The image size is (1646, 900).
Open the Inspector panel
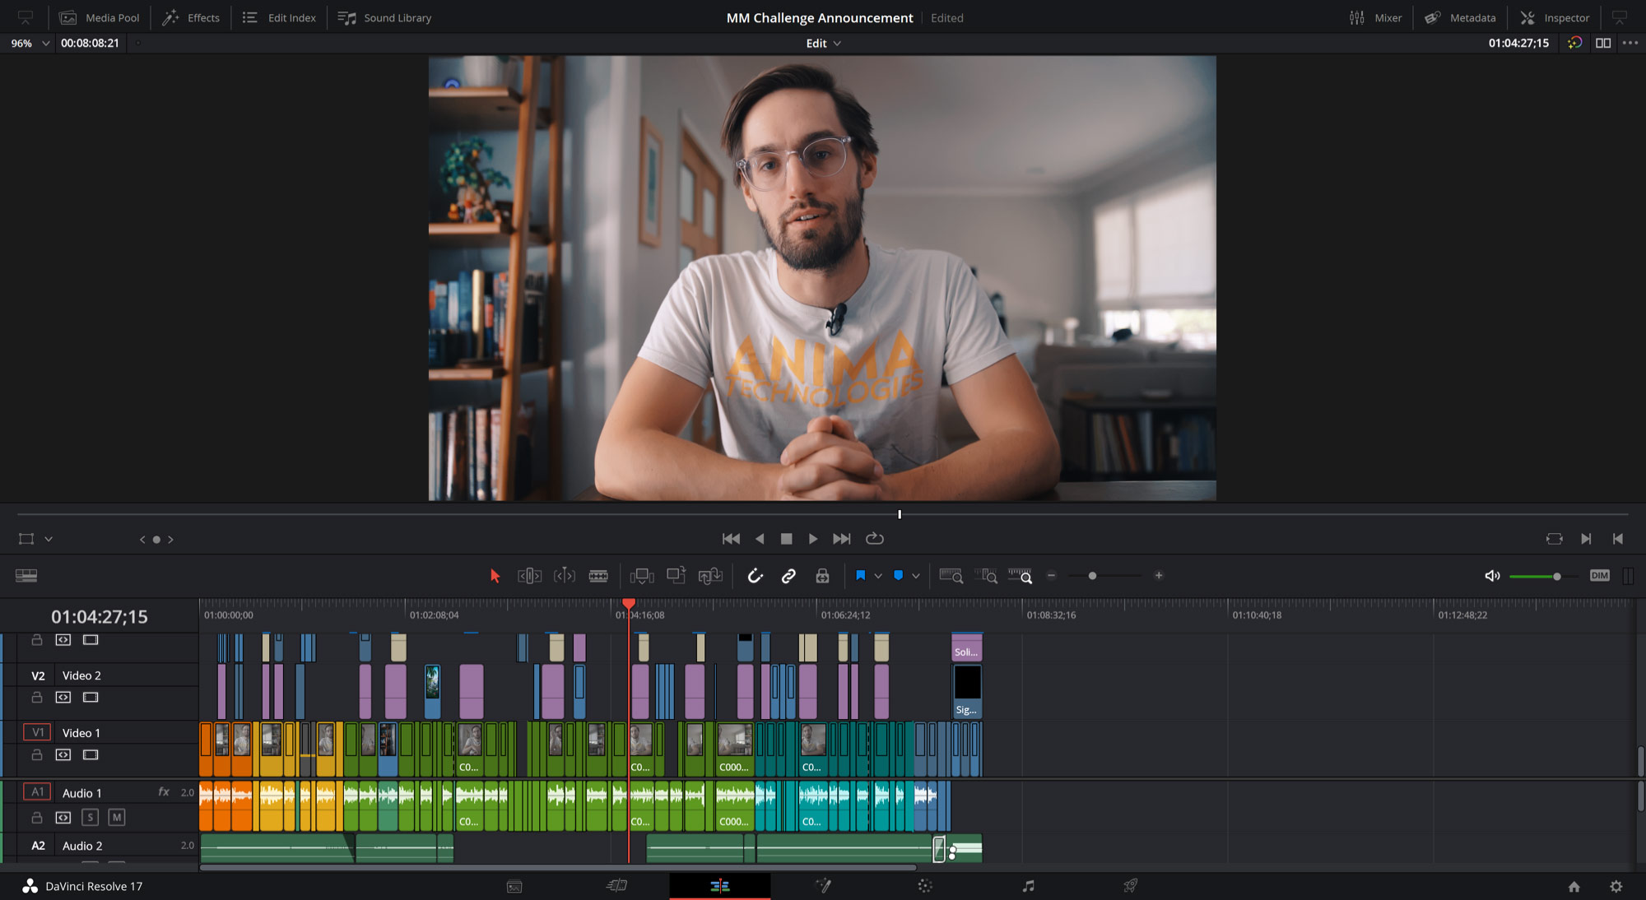pos(1555,17)
